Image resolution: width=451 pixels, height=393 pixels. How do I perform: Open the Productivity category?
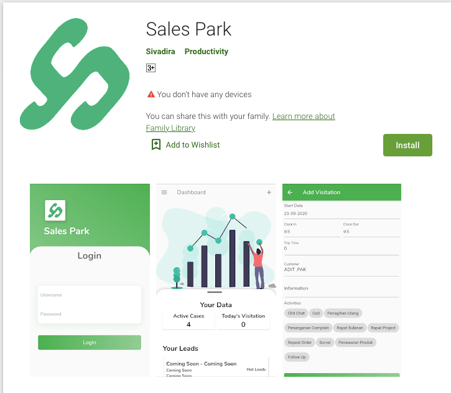pyautogui.click(x=207, y=52)
